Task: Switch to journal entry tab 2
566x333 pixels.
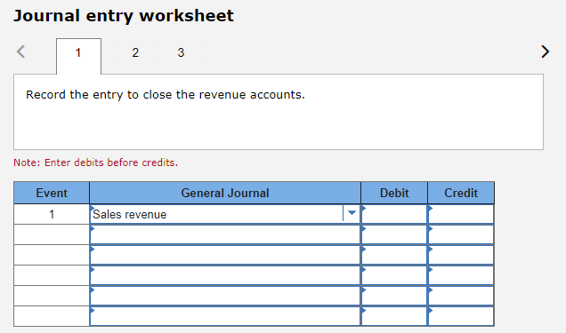Action: point(135,53)
